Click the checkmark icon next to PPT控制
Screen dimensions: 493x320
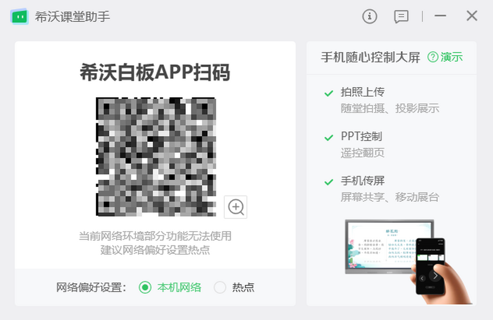click(x=329, y=137)
